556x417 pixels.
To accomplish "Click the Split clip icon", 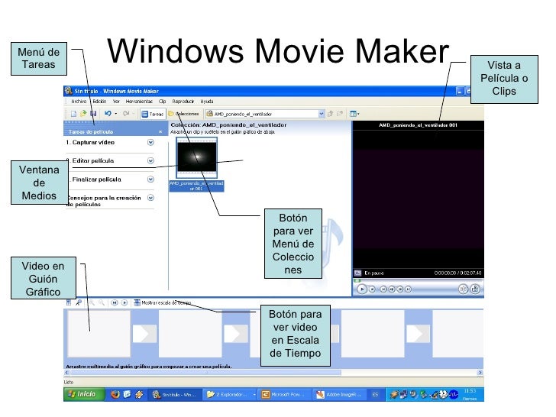I will click(463, 289).
